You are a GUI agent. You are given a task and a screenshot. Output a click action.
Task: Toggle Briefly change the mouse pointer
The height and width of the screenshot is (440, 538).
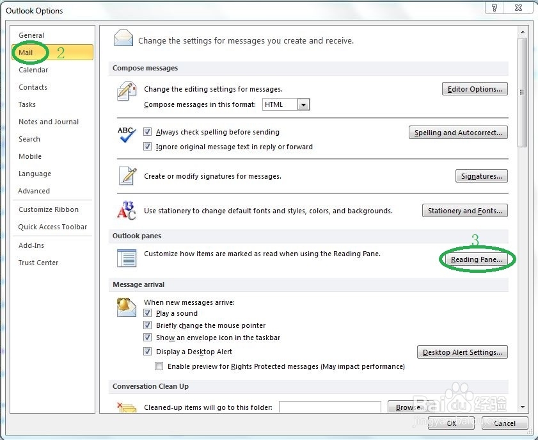pos(148,325)
